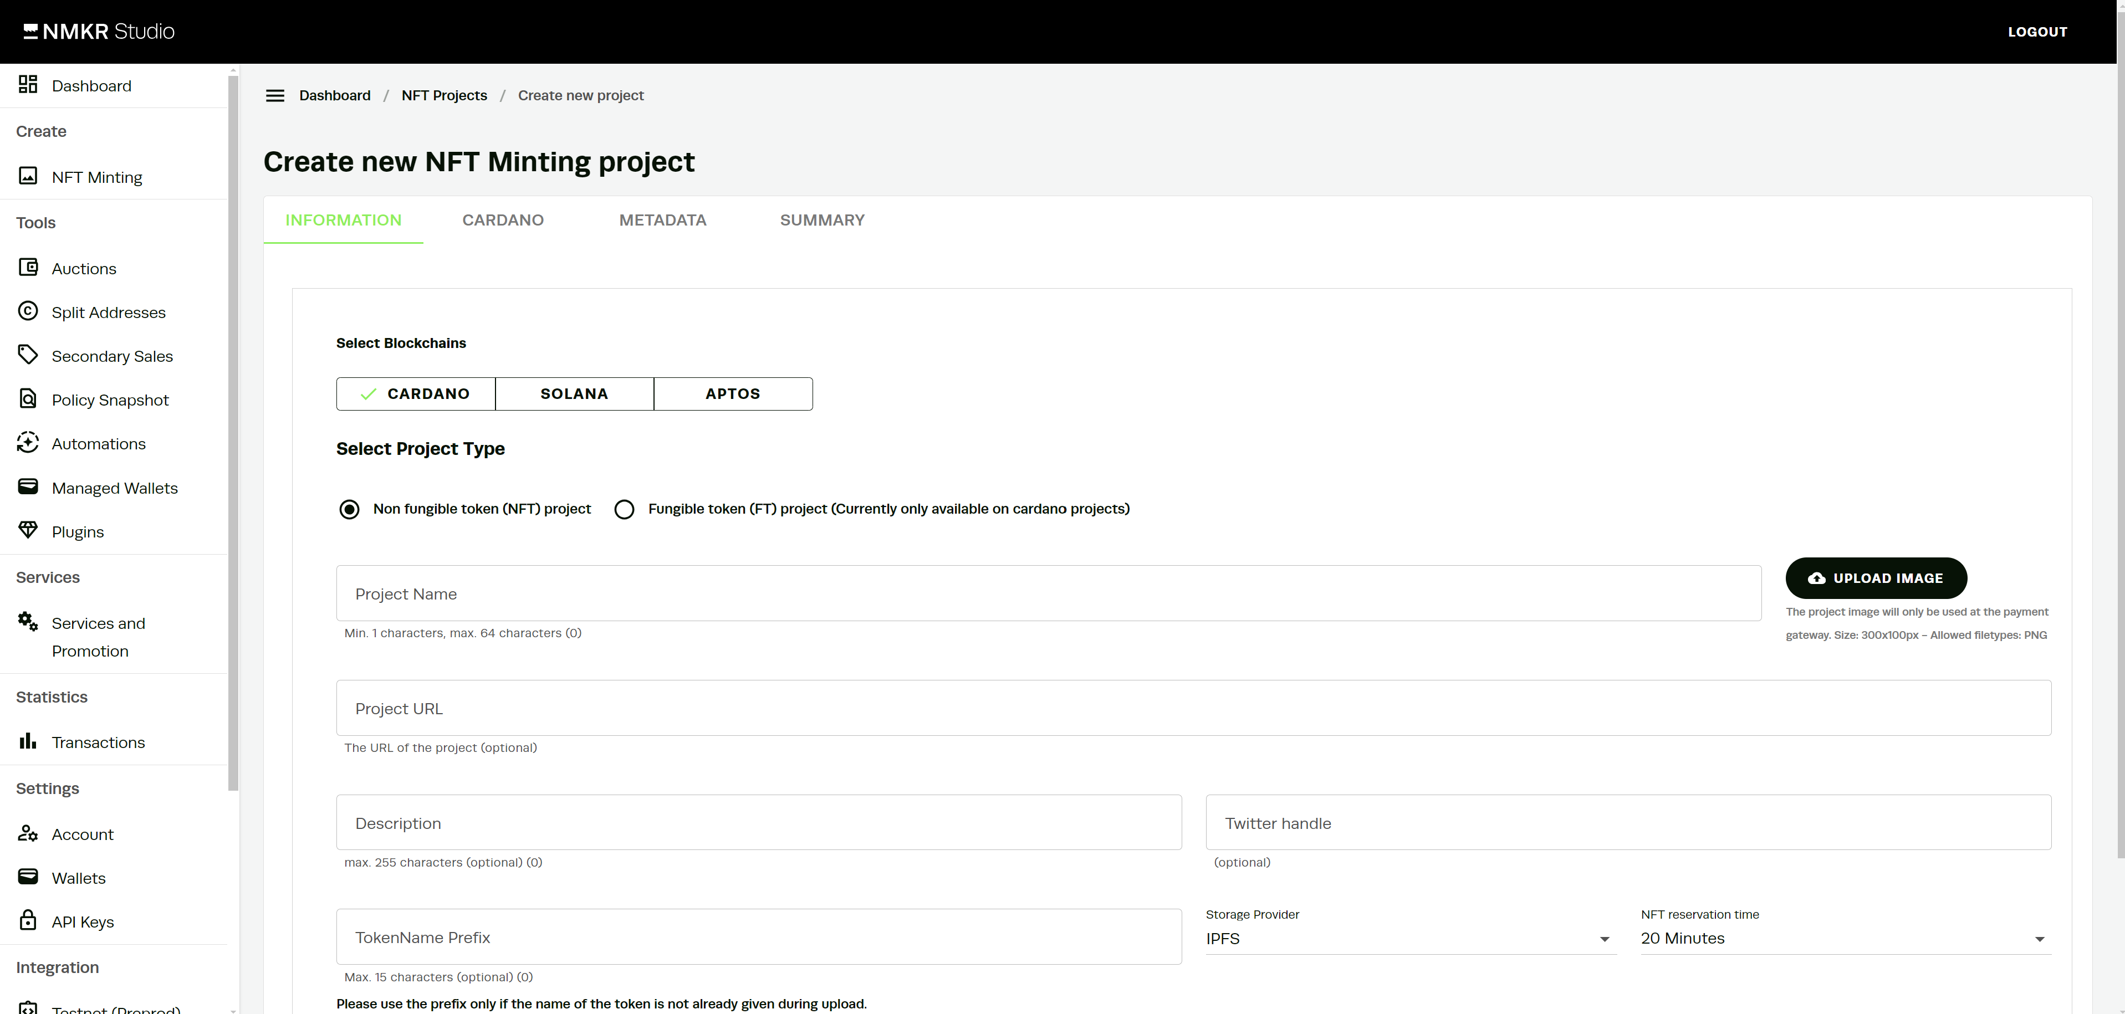Enable the Solana blockchain toggle

click(574, 394)
